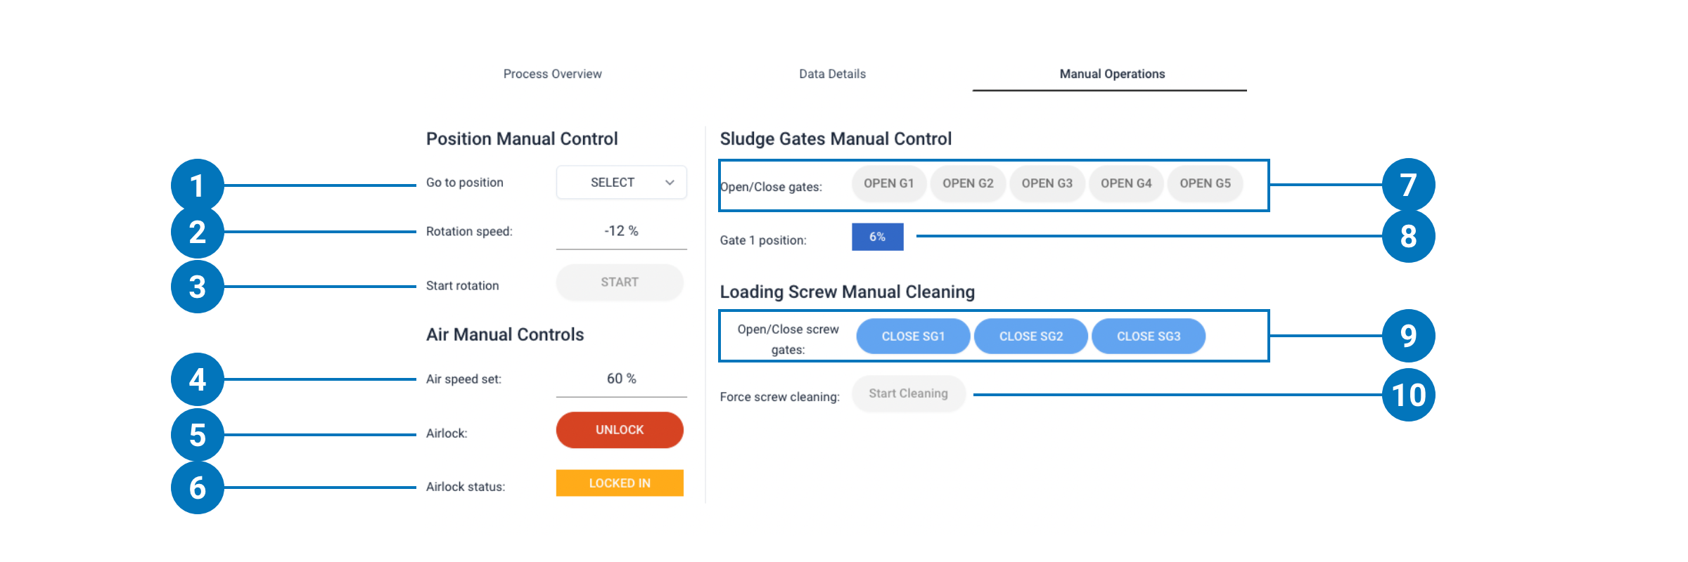This screenshot has width=1688, height=562.
Task: Toggle the CLOSE SG3 screw gate
Action: click(1149, 336)
